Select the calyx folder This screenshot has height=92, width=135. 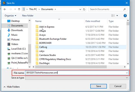tap(42, 51)
